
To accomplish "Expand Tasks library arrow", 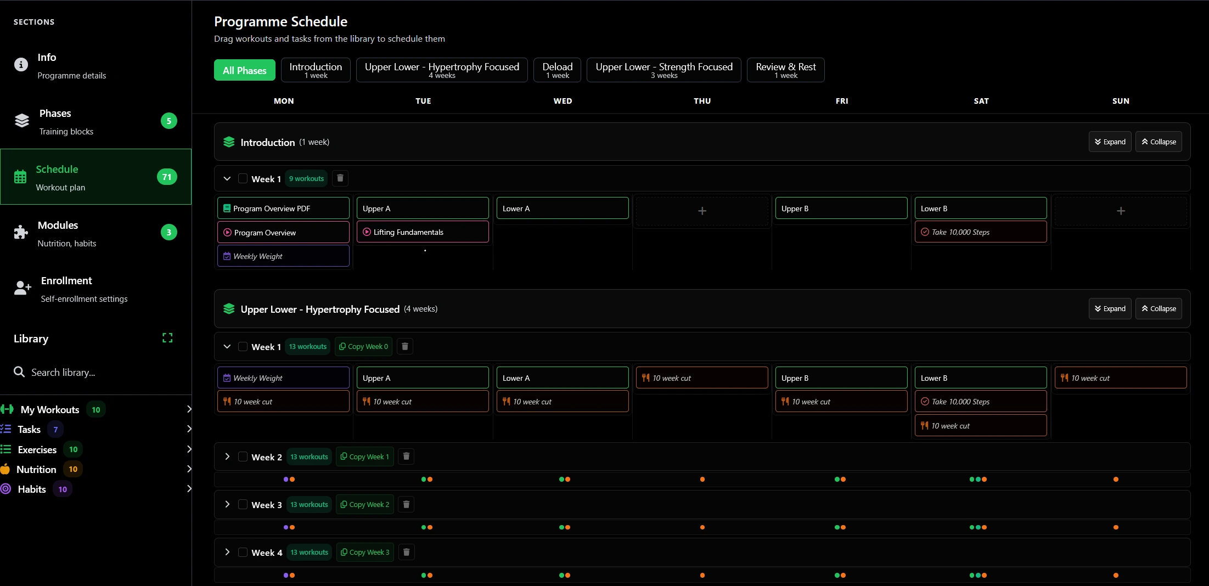I will tap(189, 429).
